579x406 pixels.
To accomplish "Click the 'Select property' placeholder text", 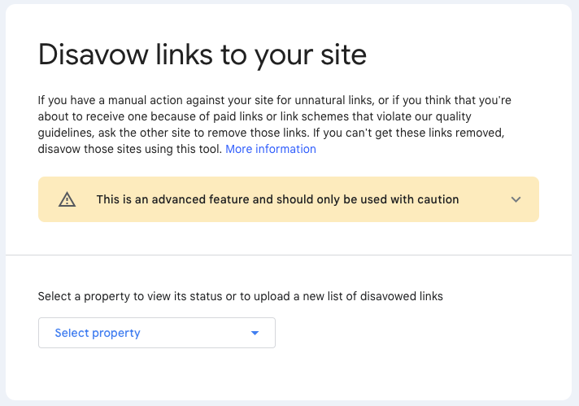I will click(98, 333).
